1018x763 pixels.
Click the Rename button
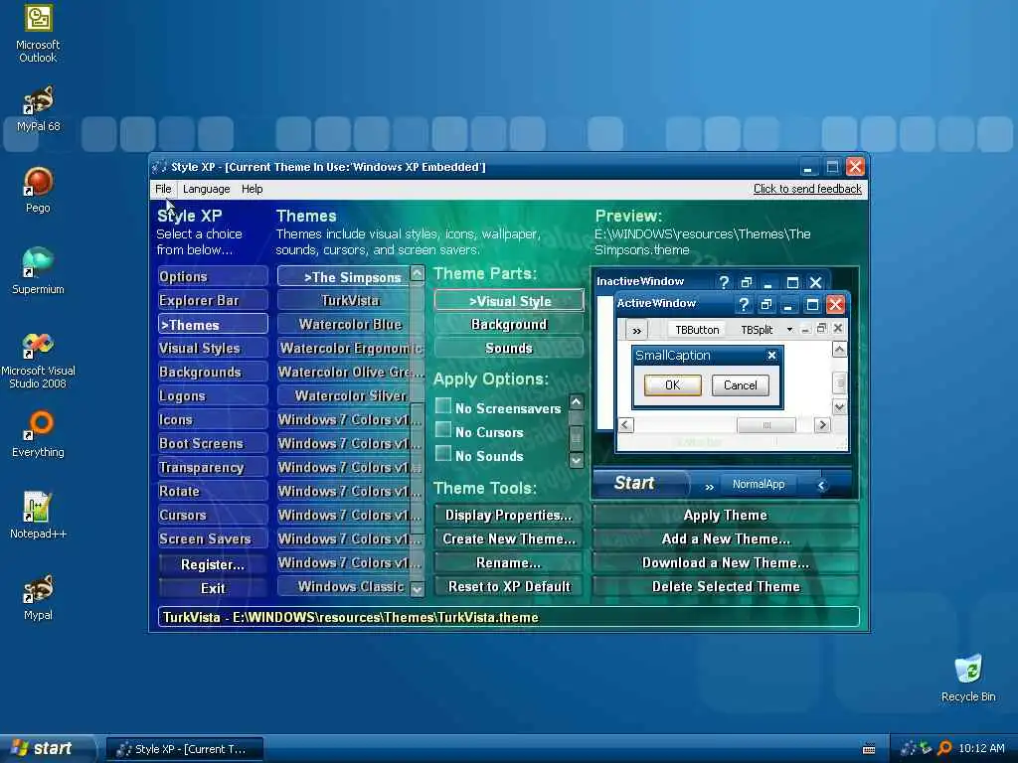[x=509, y=563]
